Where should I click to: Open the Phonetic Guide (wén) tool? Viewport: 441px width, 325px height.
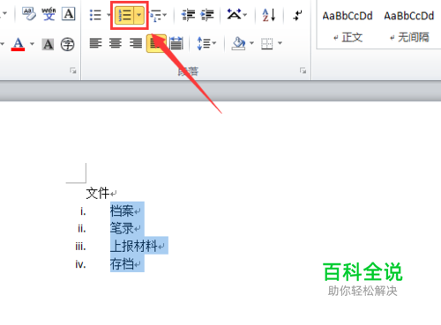(x=49, y=14)
